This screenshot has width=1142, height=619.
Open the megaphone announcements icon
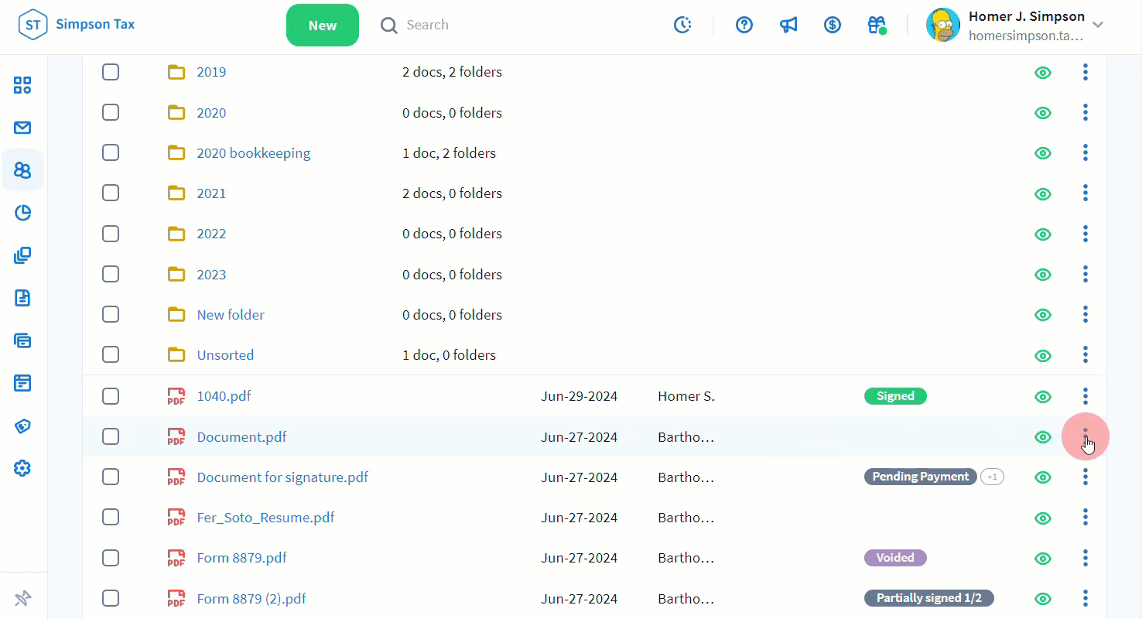coord(788,25)
